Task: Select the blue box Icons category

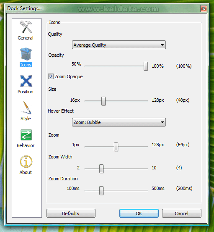Action: click(x=26, y=54)
